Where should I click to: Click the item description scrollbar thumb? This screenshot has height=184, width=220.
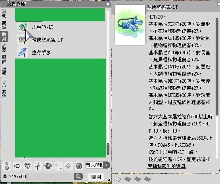(x=217, y=67)
